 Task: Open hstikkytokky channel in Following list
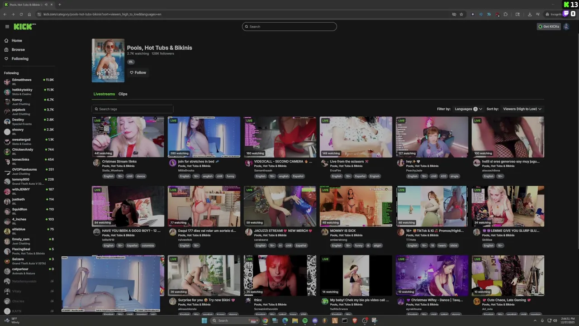28,91
